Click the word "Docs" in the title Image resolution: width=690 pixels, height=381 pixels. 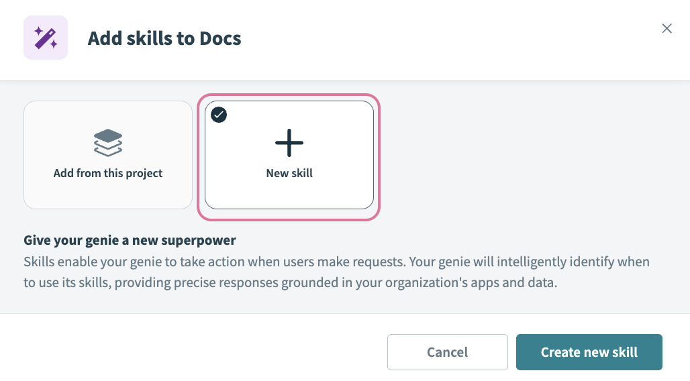[x=220, y=38]
